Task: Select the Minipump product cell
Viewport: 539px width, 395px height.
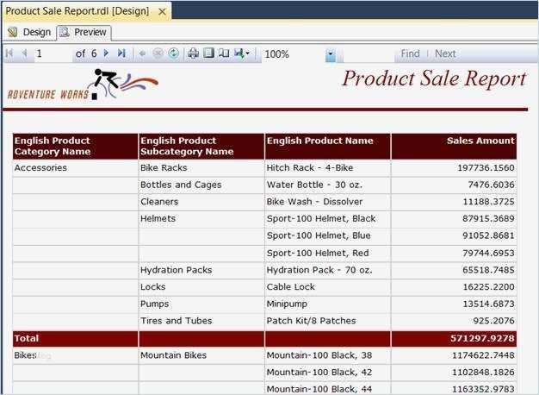Action: (x=327, y=304)
